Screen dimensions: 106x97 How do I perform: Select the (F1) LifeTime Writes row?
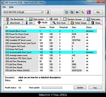coord(51,64)
